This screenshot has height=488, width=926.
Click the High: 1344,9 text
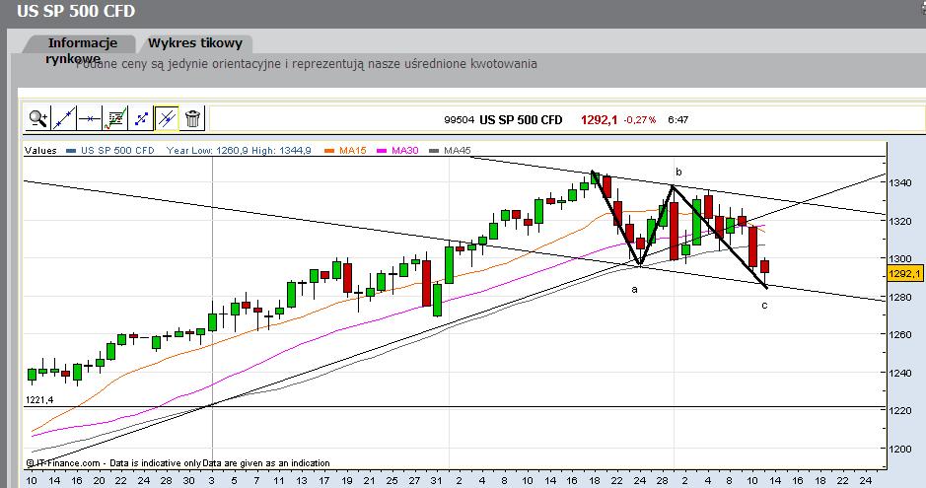[x=281, y=151]
